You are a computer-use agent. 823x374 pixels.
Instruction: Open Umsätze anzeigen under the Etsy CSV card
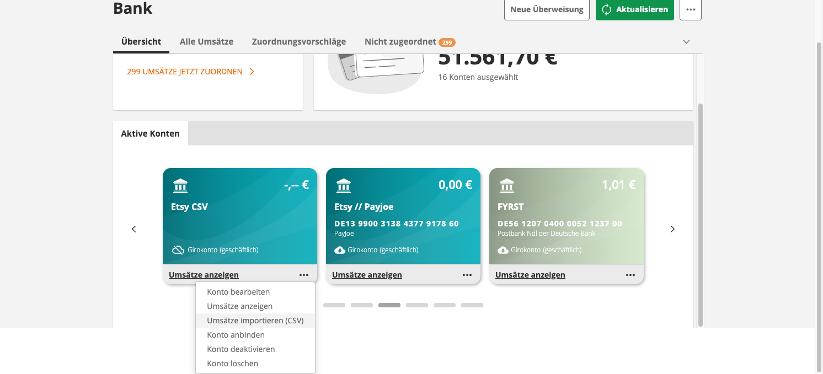coord(204,275)
